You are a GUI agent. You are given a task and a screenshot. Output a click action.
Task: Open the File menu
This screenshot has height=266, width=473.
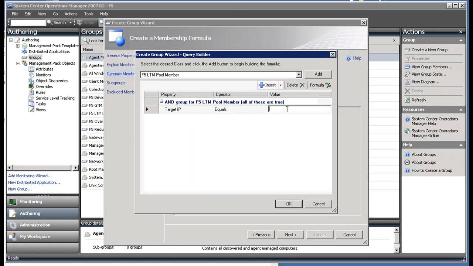coord(15,14)
